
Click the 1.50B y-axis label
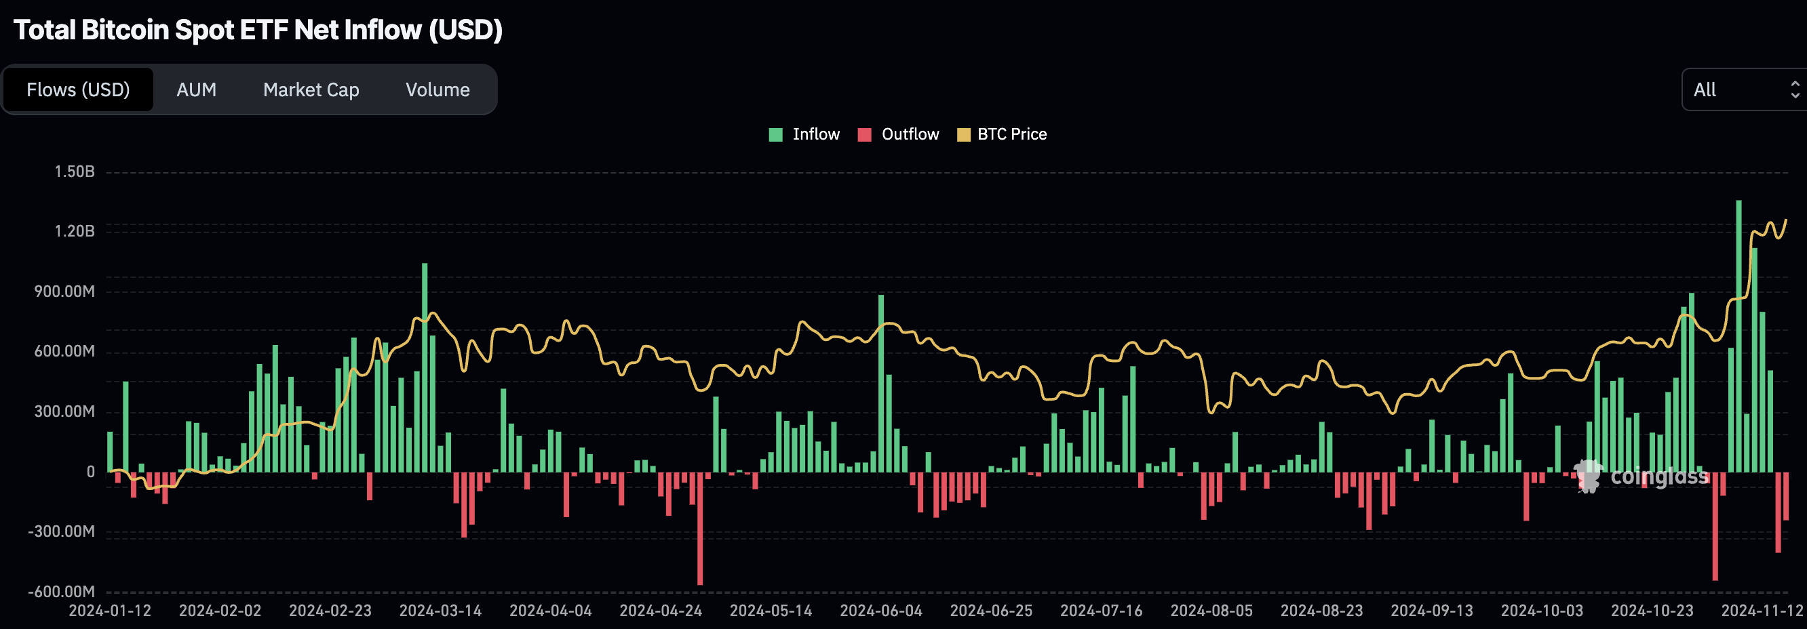coord(75,171)
